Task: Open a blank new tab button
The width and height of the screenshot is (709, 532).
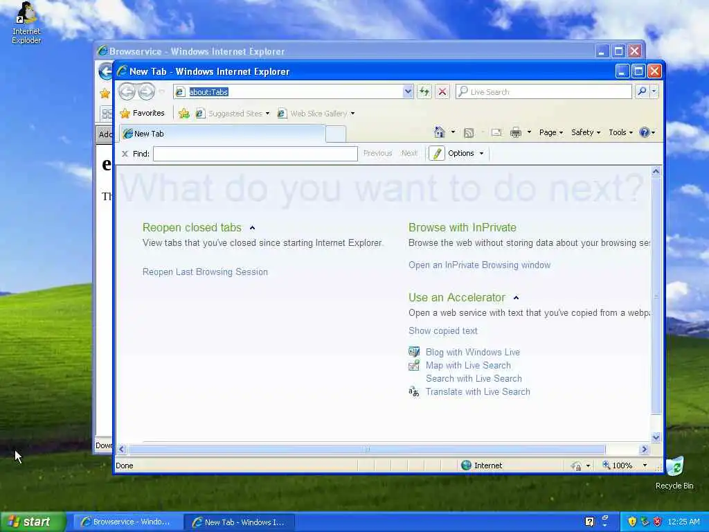Action: coord(336,134)
